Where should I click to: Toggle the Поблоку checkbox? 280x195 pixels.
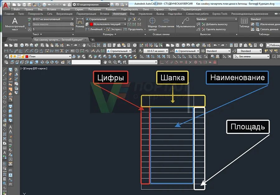pyautogui.click(x=268, y=45)
